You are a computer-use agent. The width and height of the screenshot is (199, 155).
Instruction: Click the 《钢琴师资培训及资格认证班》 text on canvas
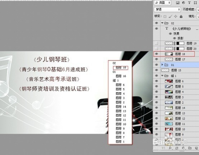54,89
